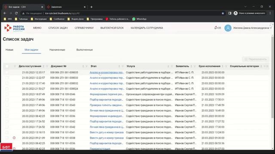Click overdue clock icon on row 20.03.2023 09:21:09
The width and height of the screenshot is (275, 154).
coord(14,138)
